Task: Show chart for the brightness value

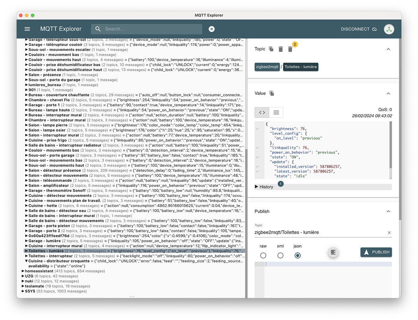Action: [x=257, y=129]
